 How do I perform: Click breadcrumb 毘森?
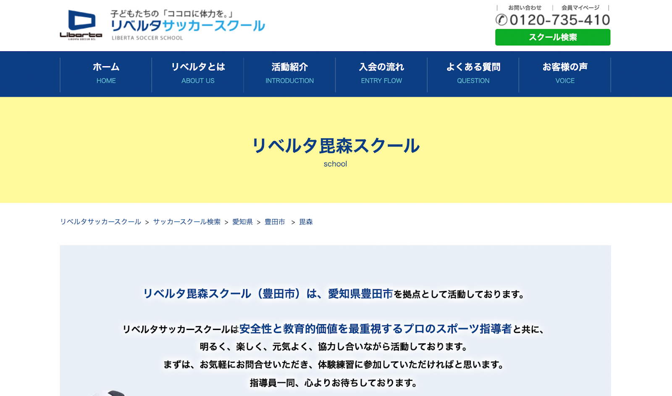point(306,222)
